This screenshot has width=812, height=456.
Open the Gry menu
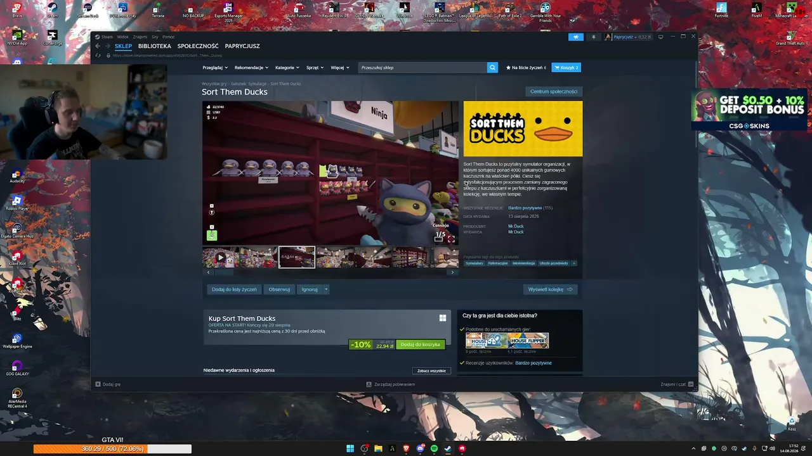pos(155,37)
